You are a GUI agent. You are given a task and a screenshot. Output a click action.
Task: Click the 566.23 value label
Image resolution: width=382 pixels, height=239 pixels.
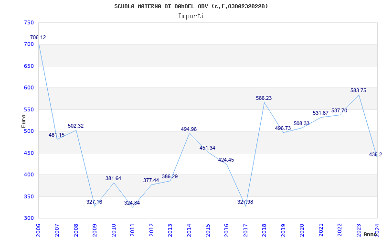(x=264, y=98)
